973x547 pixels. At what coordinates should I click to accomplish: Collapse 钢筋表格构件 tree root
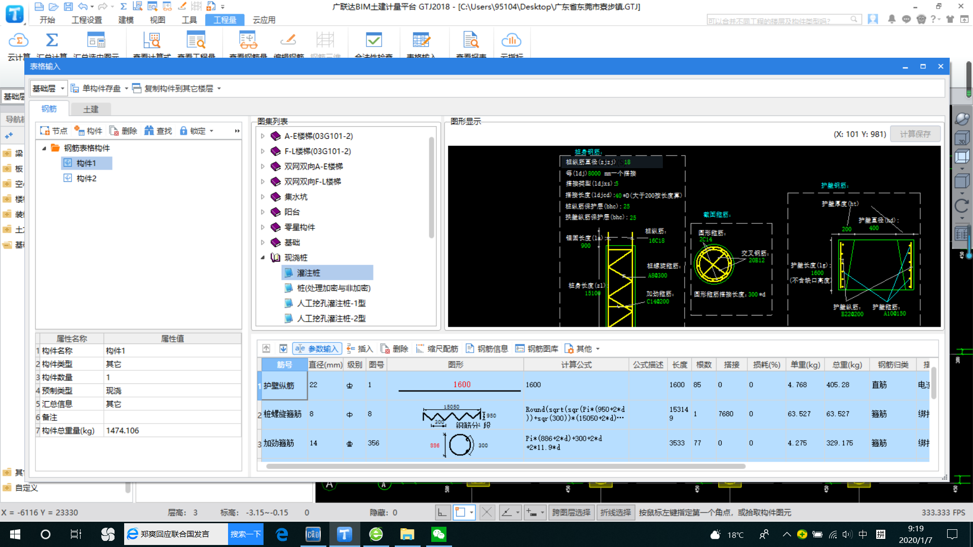(44, 148)
